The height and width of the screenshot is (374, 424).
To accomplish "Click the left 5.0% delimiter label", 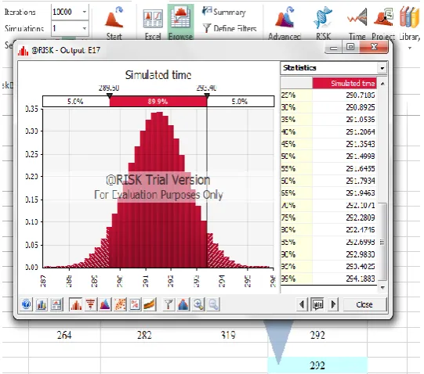I will point(75,102).
